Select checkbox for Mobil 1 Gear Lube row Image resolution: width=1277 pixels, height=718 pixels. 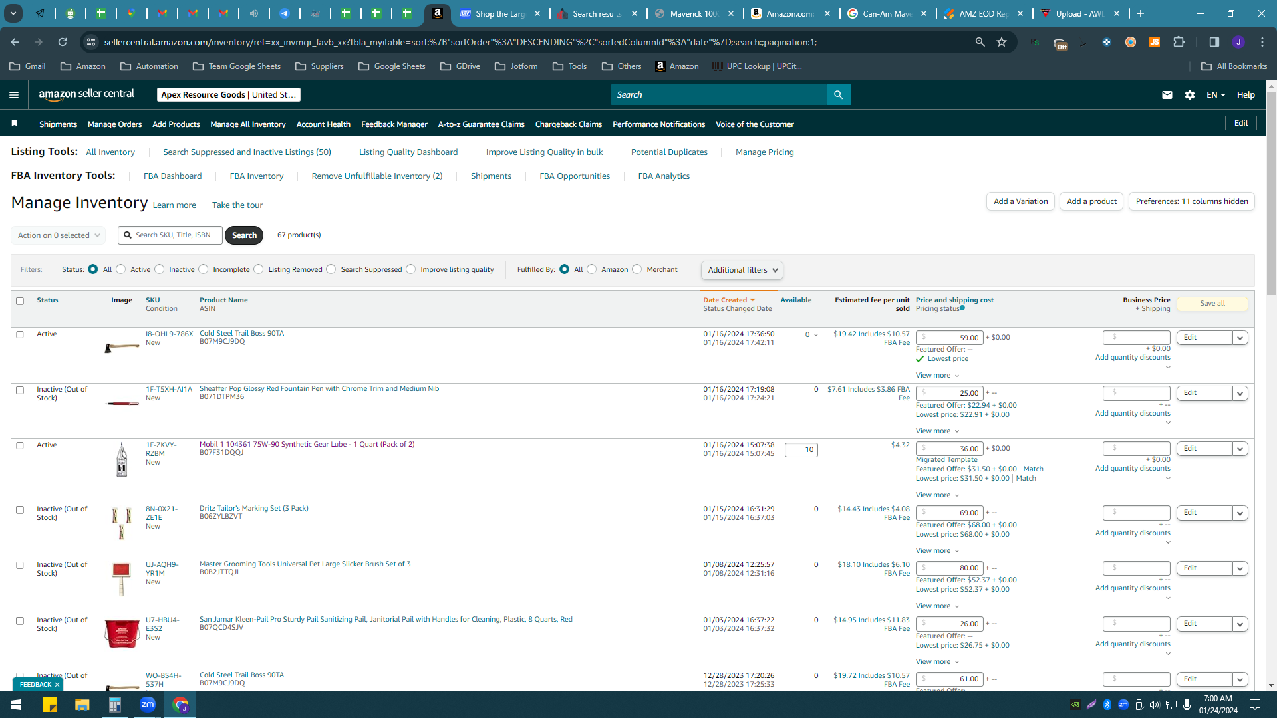pos(20,446)
